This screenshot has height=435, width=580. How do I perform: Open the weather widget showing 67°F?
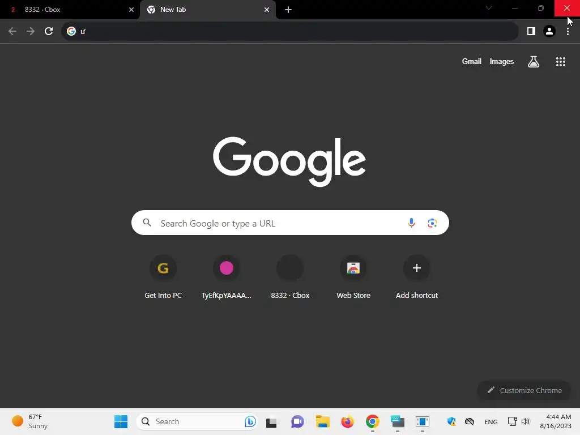click(x=29, y=421)
